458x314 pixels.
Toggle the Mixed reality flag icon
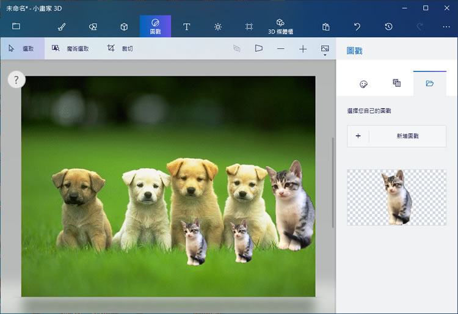[258, 48]
